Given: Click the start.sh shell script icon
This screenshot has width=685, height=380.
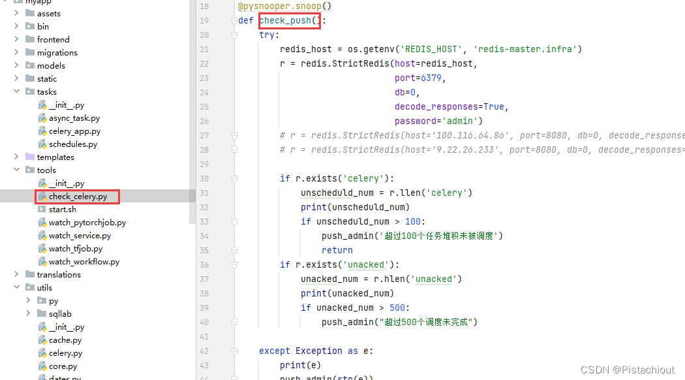Looking at the screenshot, I should tap(42, 209).
